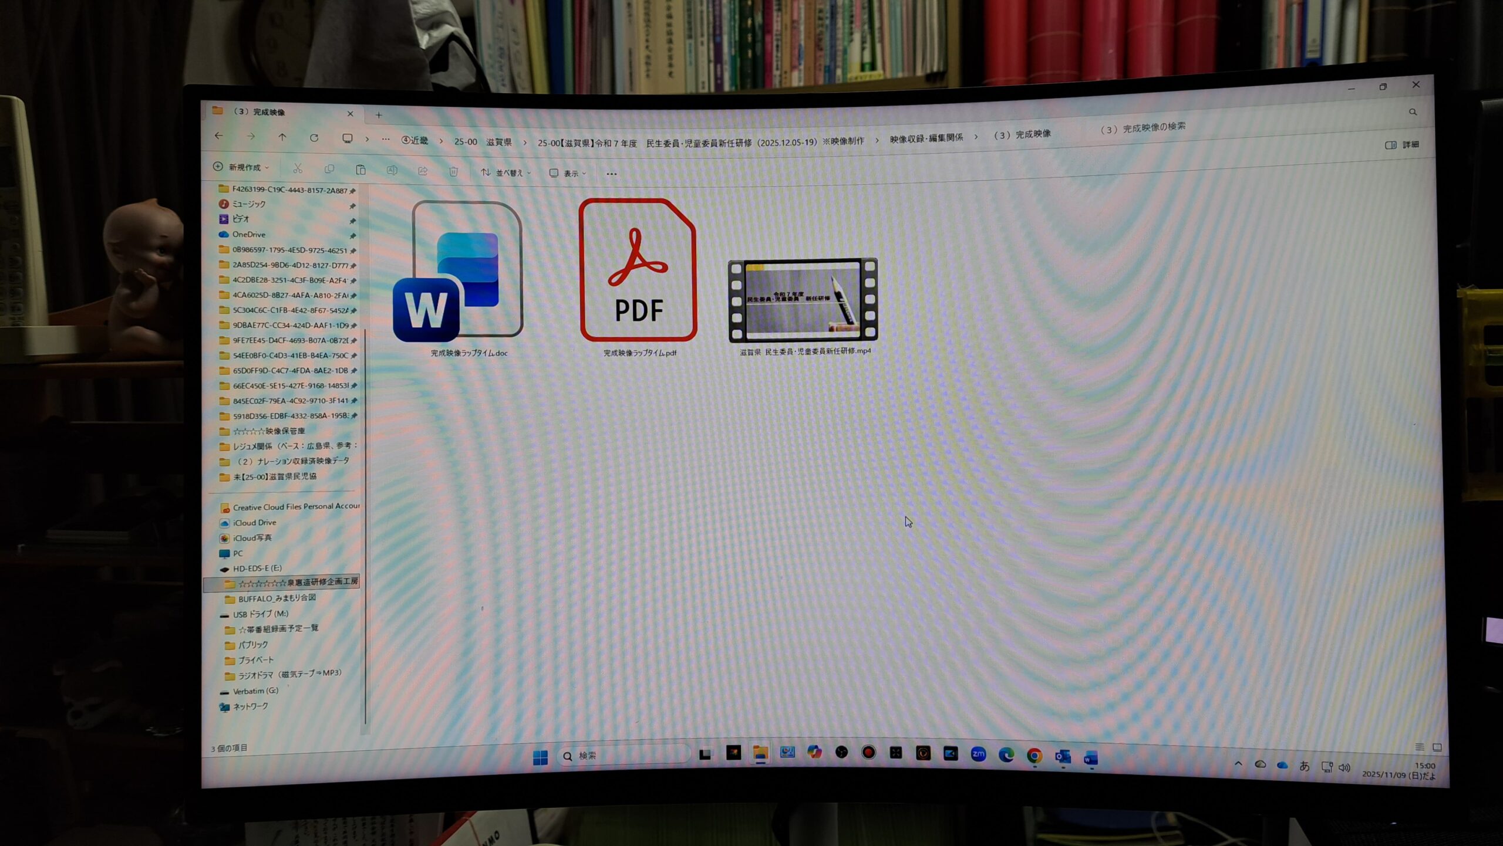This screenshot has height=846, width=1503.
Task: Open the 並べ替え sort dropdown
Action: point(506,172)
